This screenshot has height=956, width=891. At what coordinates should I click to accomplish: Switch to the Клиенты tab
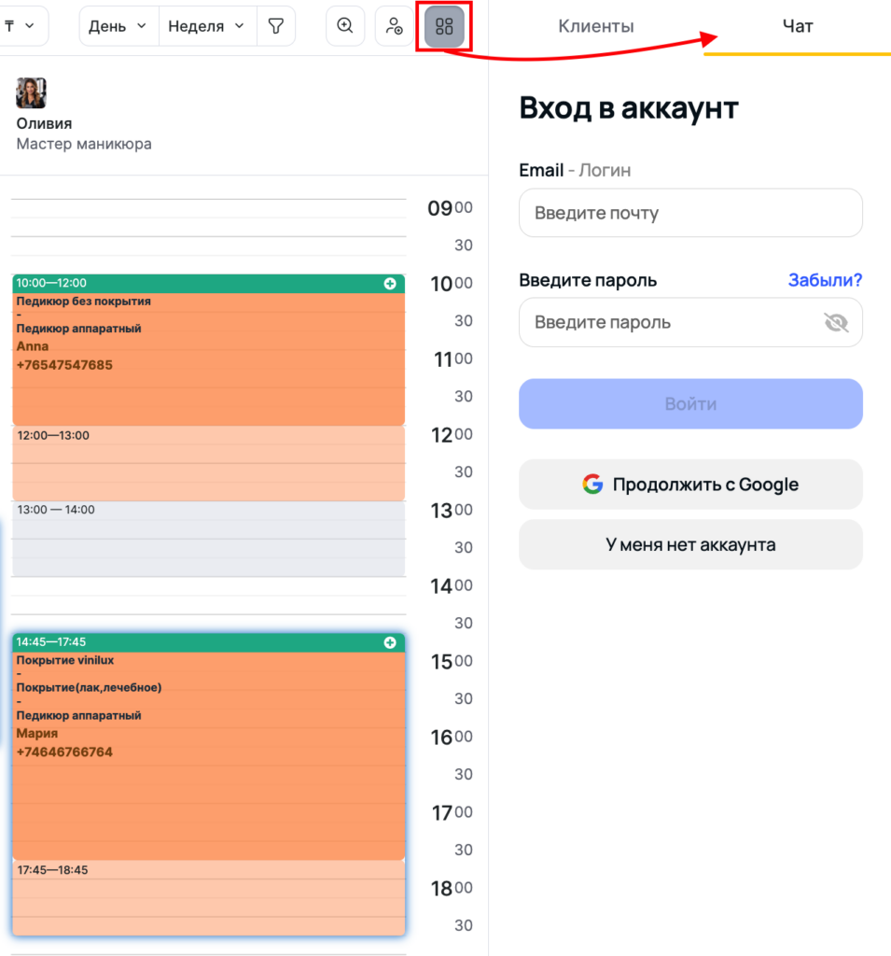[x=596, y=26]
